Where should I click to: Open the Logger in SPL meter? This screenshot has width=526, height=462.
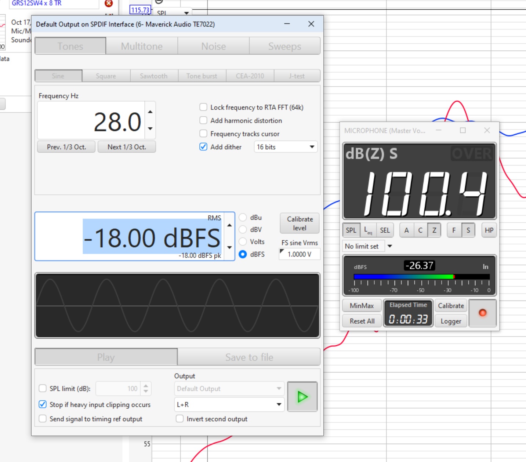(x=451, y=321)
